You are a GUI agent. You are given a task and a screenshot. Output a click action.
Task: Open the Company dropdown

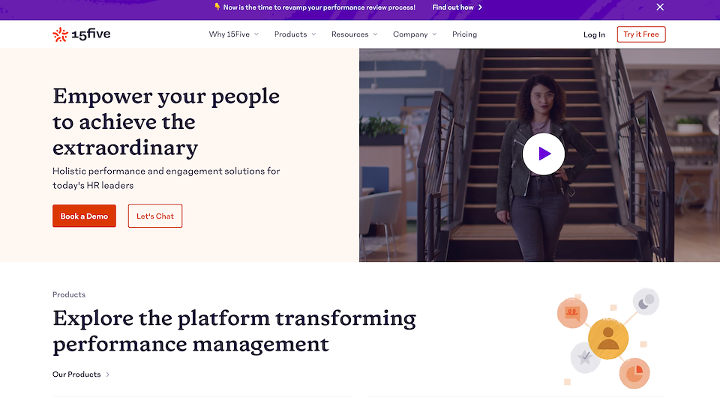coord(415,34)
